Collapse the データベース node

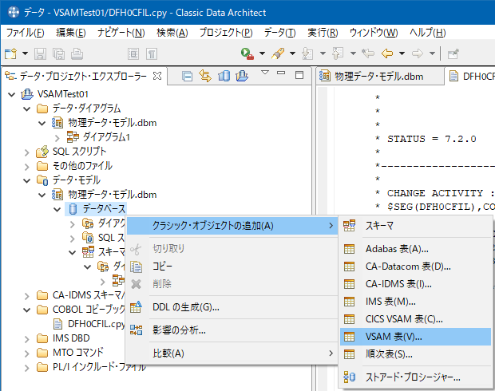pyautogui.click(x=57, y=209)
